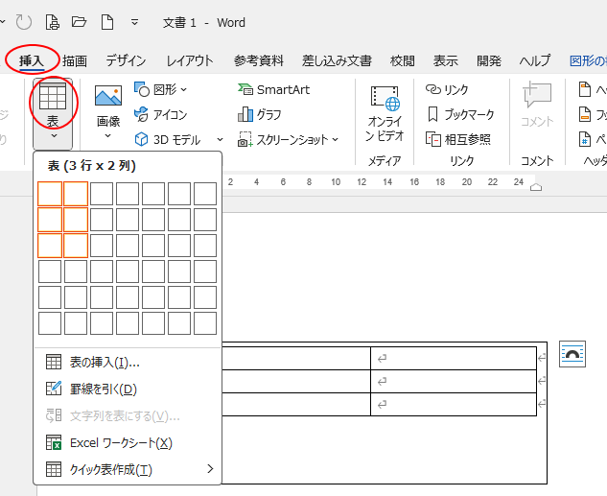Open the 参考資料 tab
The width and height of the screenshot is (607, 496).
(x=259, y=60)
